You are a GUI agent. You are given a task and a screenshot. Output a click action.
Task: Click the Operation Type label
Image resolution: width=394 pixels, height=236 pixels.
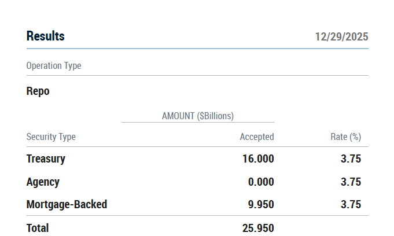coord(54,66)
